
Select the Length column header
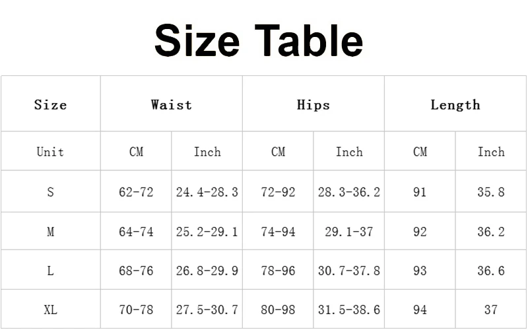click(455, 105)
